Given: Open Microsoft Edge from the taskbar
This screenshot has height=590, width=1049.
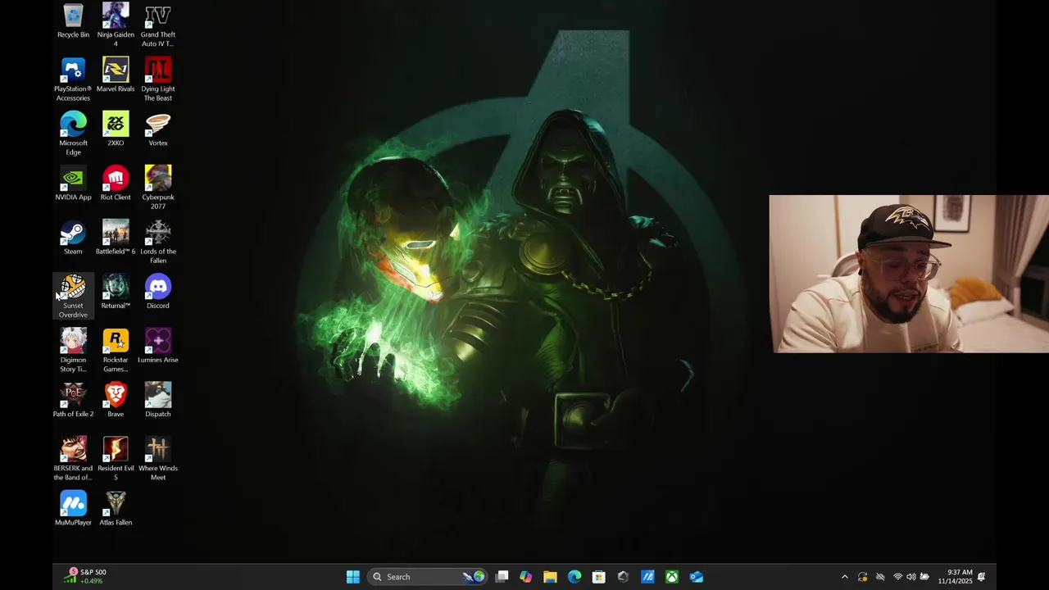Looking at the screenshot, I should tap(574, 577).
